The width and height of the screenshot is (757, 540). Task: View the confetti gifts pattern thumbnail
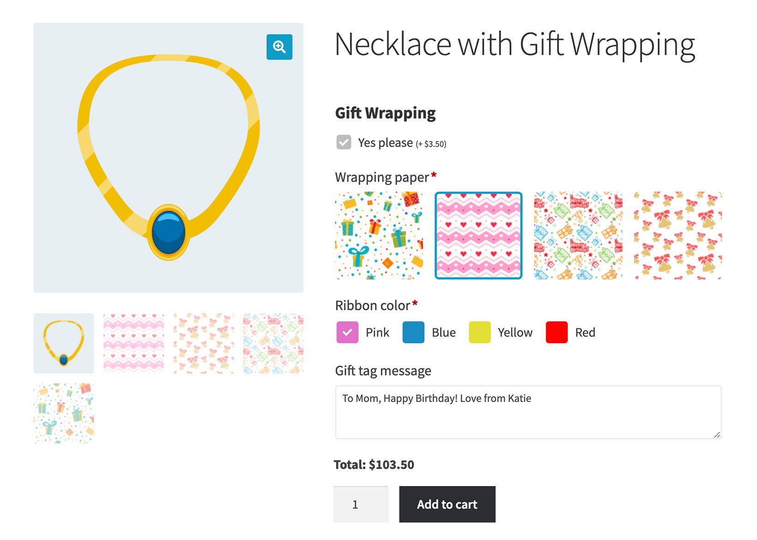(63, 413)
